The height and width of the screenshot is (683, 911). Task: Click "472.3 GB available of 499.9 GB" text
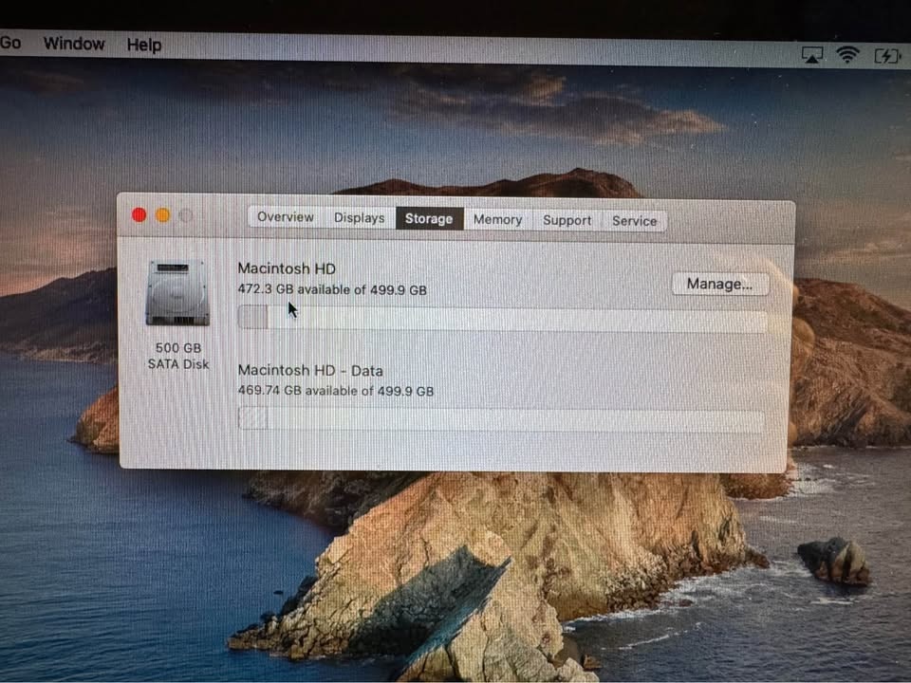click(332, 289)
